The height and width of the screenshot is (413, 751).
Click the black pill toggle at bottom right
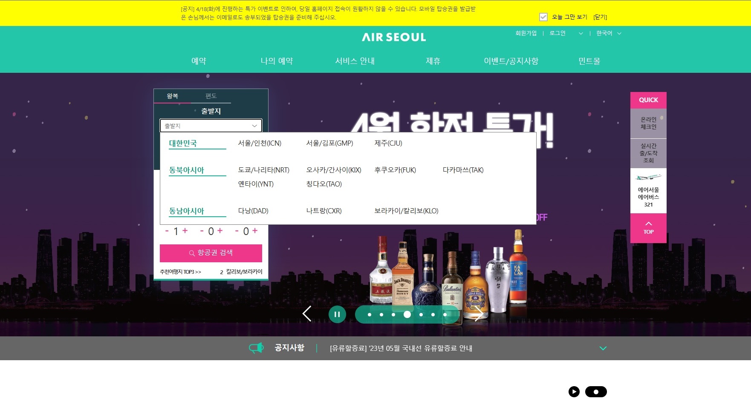[596, 392]
